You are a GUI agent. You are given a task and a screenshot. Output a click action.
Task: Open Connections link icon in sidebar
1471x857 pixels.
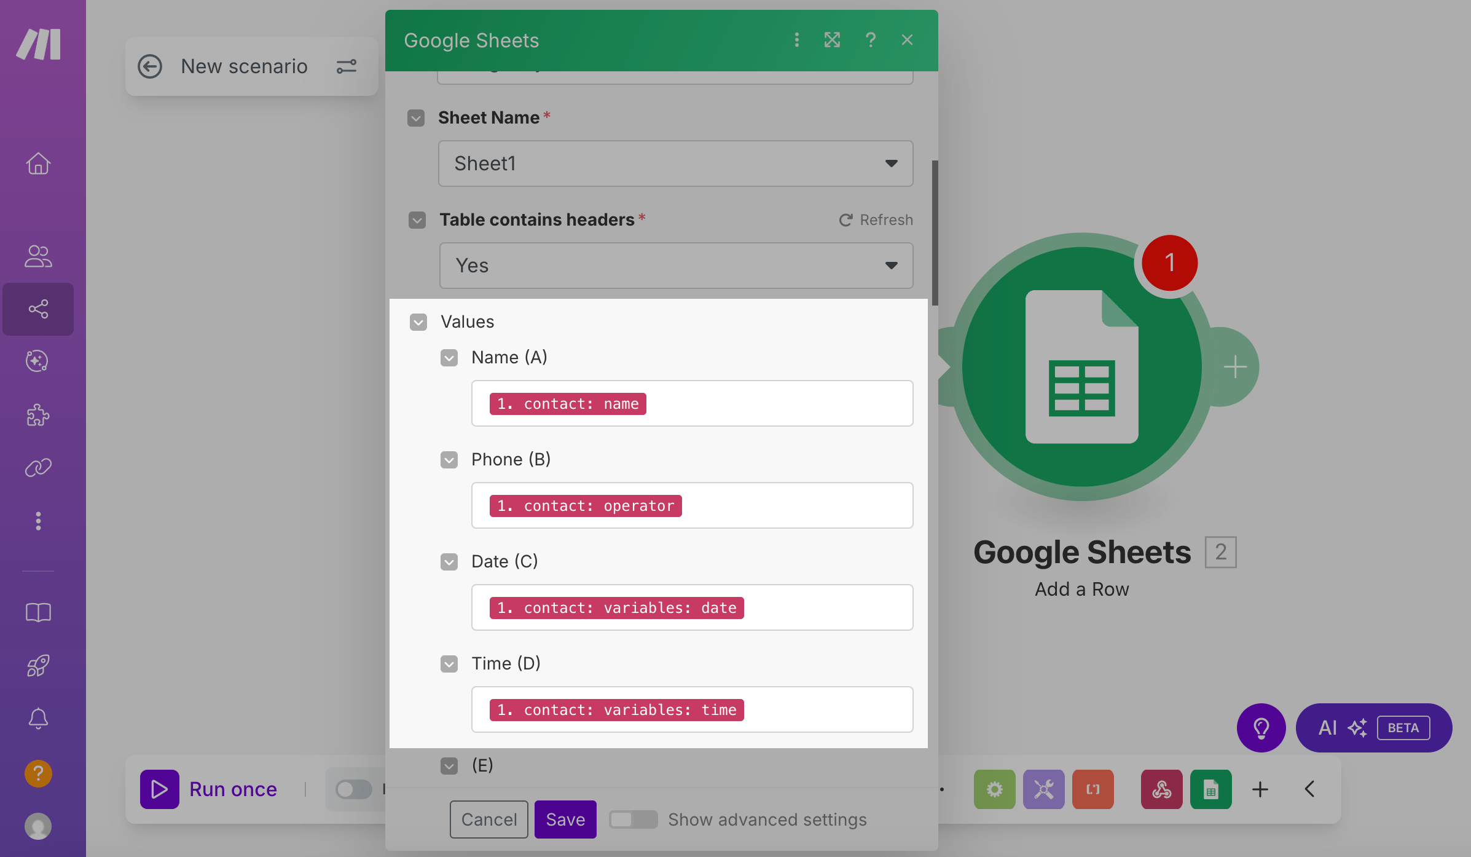(x=38, y=468)
